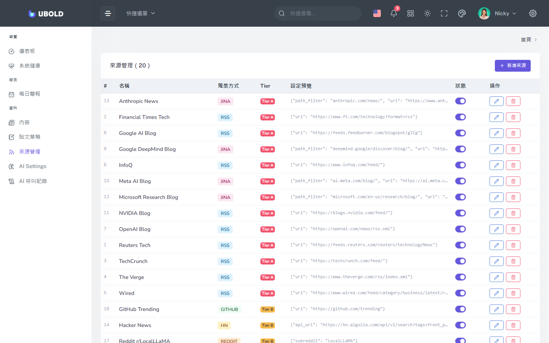Open 每日簡報 from the sidebar

pos(30,94)
